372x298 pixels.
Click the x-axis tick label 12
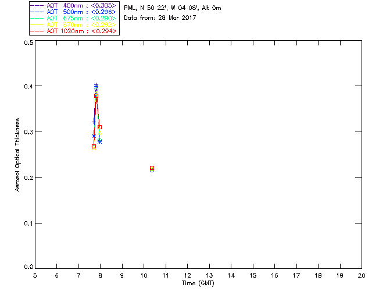tap(187, 275)
